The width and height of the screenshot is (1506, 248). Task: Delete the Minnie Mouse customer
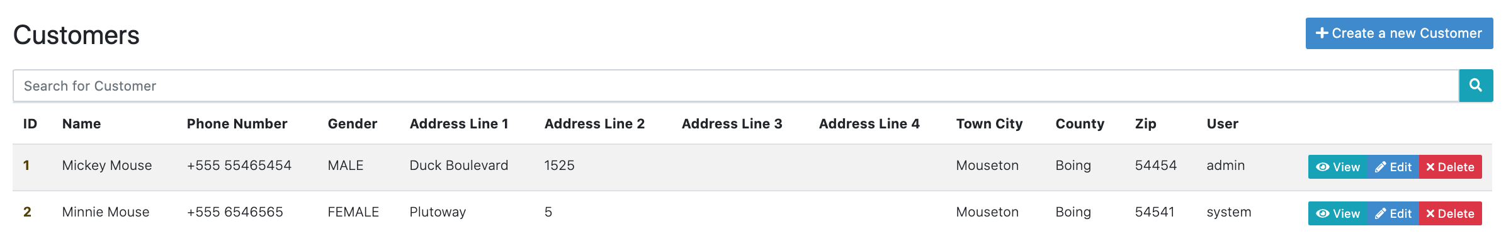pos(1451,213)
